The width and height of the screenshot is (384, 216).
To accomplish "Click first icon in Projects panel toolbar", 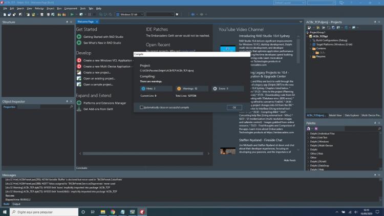I will click(x=309, y=28).
